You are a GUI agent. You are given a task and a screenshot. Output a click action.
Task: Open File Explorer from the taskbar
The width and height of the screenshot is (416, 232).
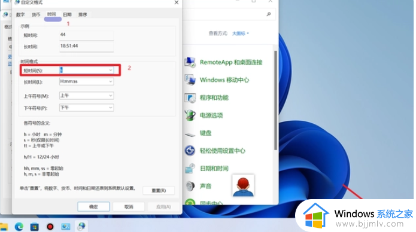4,227
